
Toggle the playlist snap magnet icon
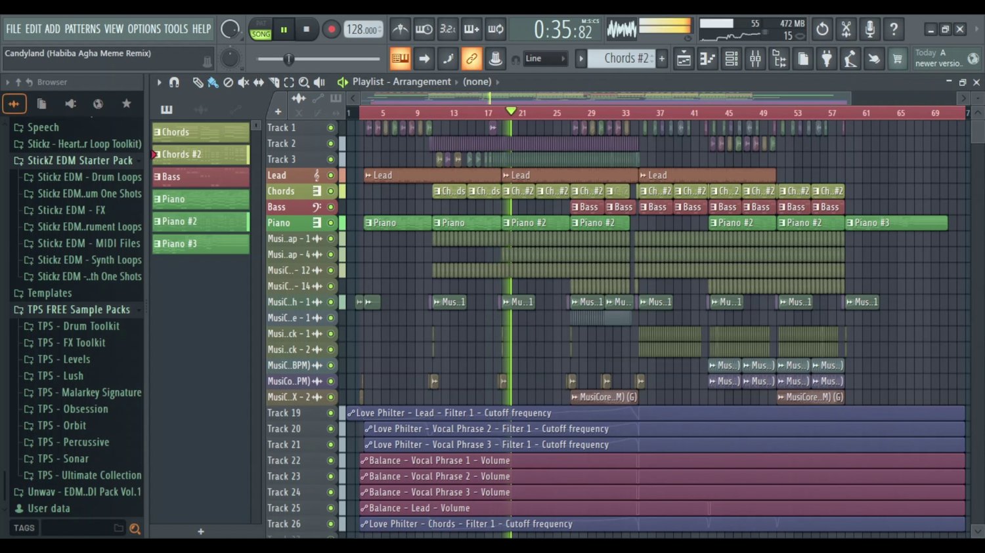click(x=174, y=82)
